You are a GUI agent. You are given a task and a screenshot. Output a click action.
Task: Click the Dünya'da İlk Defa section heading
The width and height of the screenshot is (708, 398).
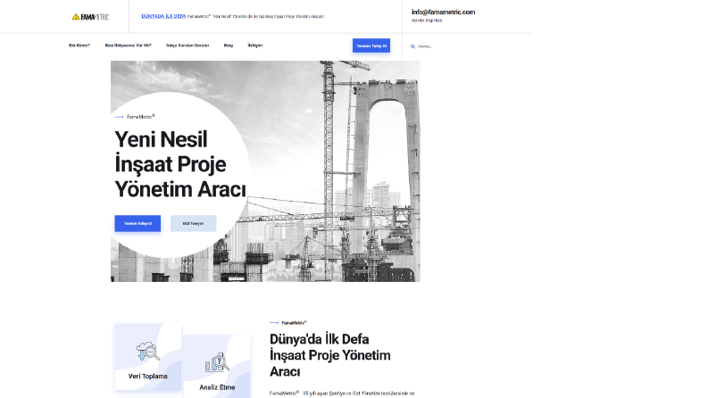click(330, 355)
